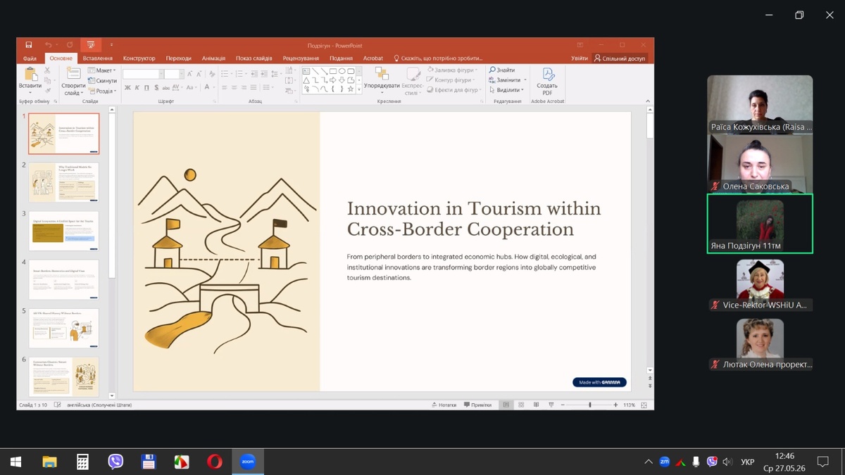Click the Создать PDF Acrobat icon

click(x=547, y=81)
